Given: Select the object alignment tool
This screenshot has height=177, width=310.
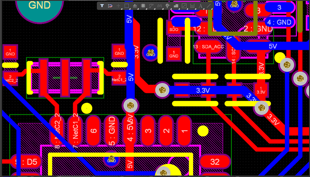Looking at the screenshot, I should click(x=135, y=5).
